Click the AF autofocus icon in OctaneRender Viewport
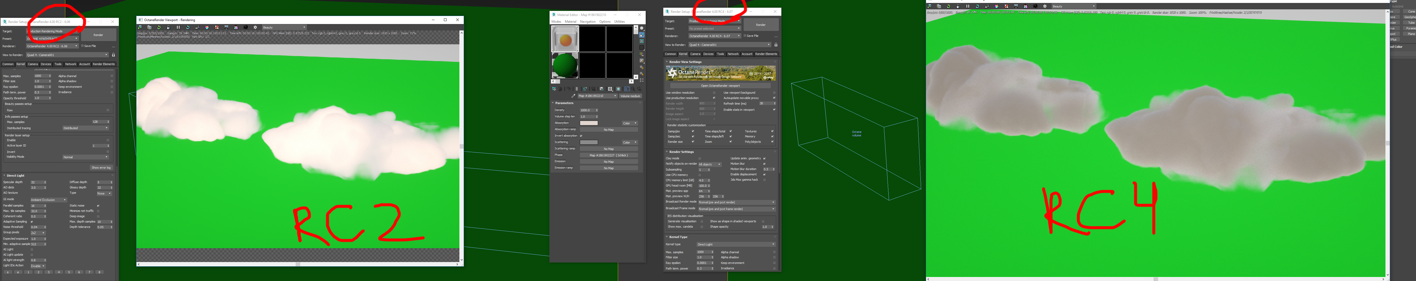The width and height of the screenshot is (1416, 281). [197, 27]
